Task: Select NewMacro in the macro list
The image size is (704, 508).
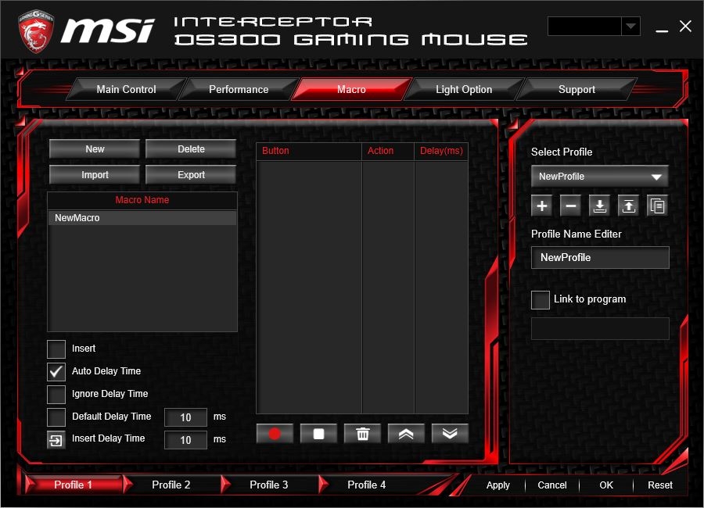Action: coord(142,218)
